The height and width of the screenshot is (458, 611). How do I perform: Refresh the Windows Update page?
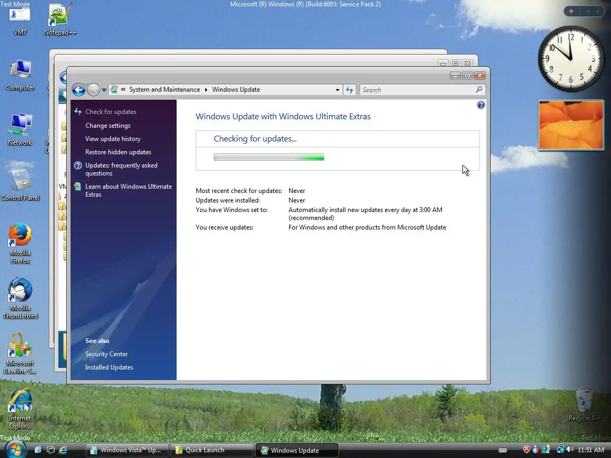[x=350, y=90]
